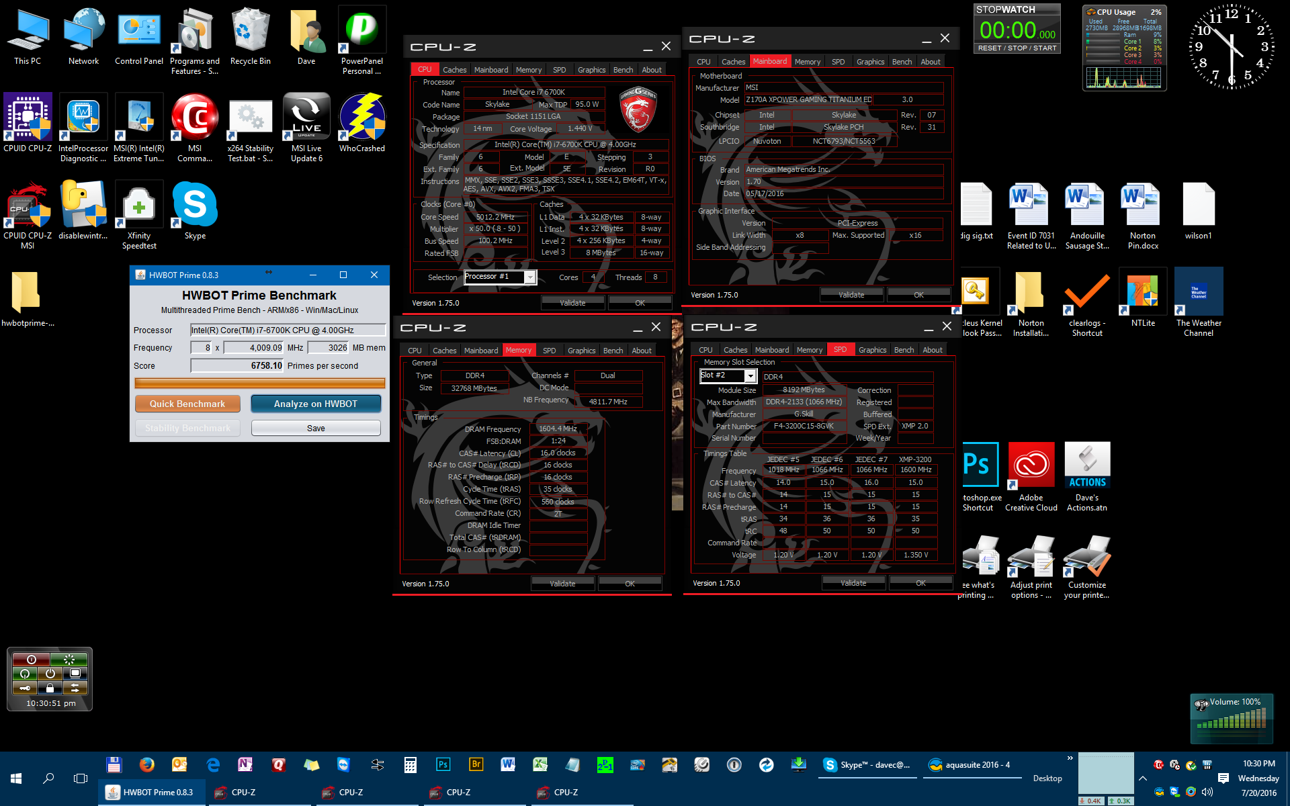Click Analyze on HWBOT button
Image resolution: width=1290 pixels, height=806 pixels.
tap(316, 404)
